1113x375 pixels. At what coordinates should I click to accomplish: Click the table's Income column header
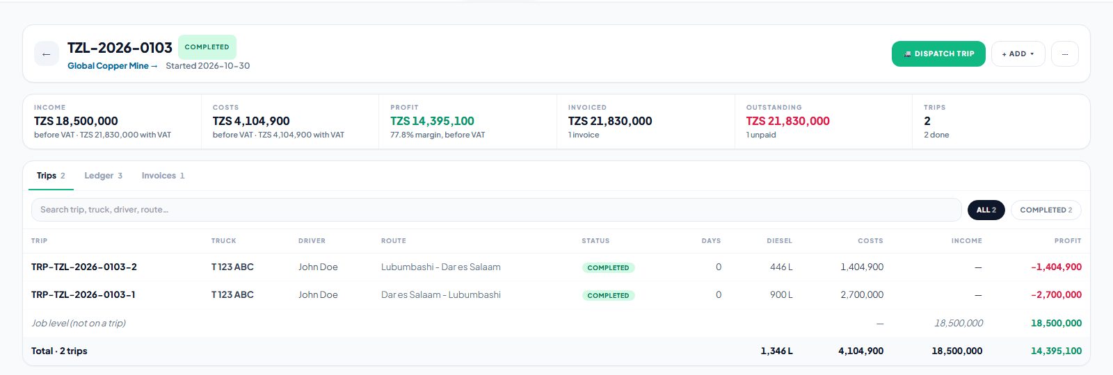tap(967, 241)
